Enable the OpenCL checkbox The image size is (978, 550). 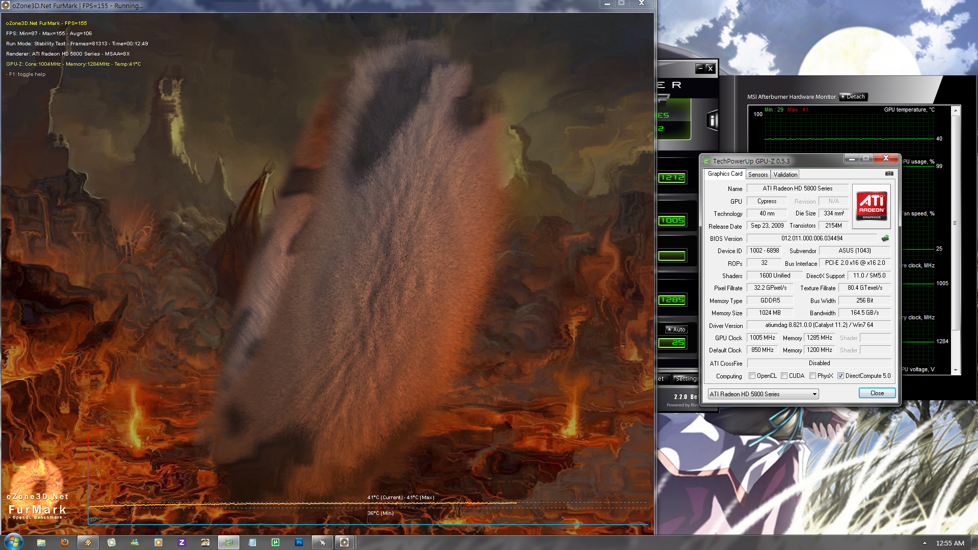pos(752,376)
